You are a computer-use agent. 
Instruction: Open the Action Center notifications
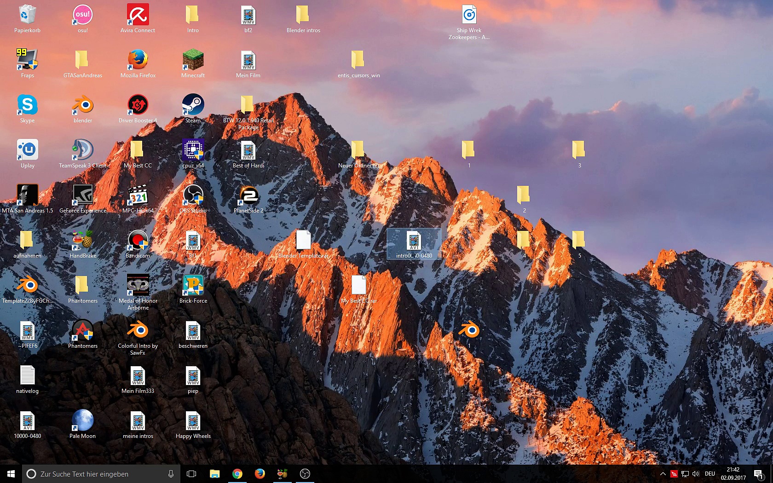click(x=758, y=474)
